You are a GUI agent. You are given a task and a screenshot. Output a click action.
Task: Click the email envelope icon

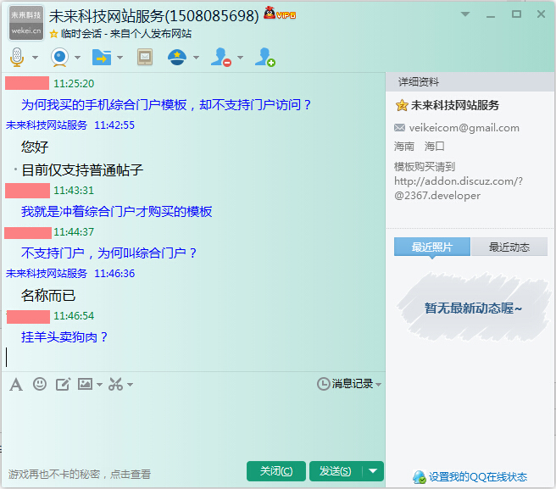point(400,128)
